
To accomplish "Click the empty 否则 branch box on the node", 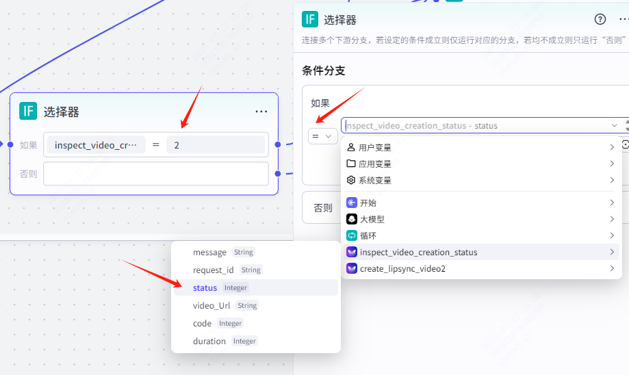I will click(156, 174).
